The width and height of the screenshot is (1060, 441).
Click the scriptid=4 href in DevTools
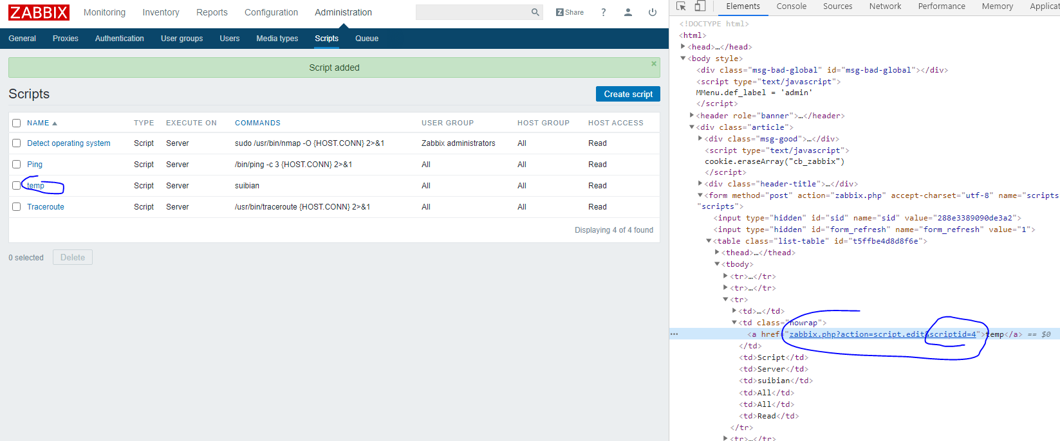click(x=883, y=334)
